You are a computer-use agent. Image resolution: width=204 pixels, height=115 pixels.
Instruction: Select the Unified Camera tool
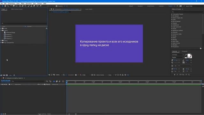point(14,6)
